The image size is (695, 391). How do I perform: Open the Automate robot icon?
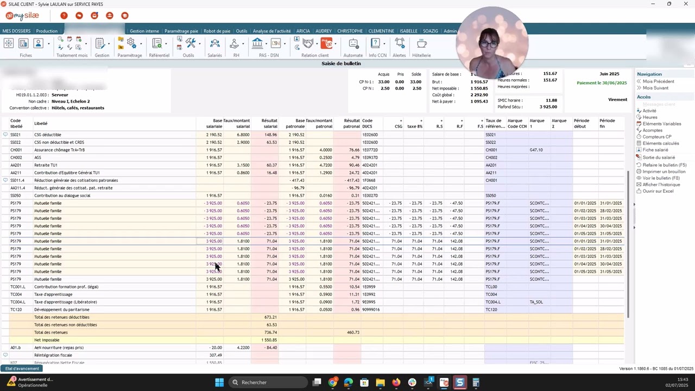353,43
